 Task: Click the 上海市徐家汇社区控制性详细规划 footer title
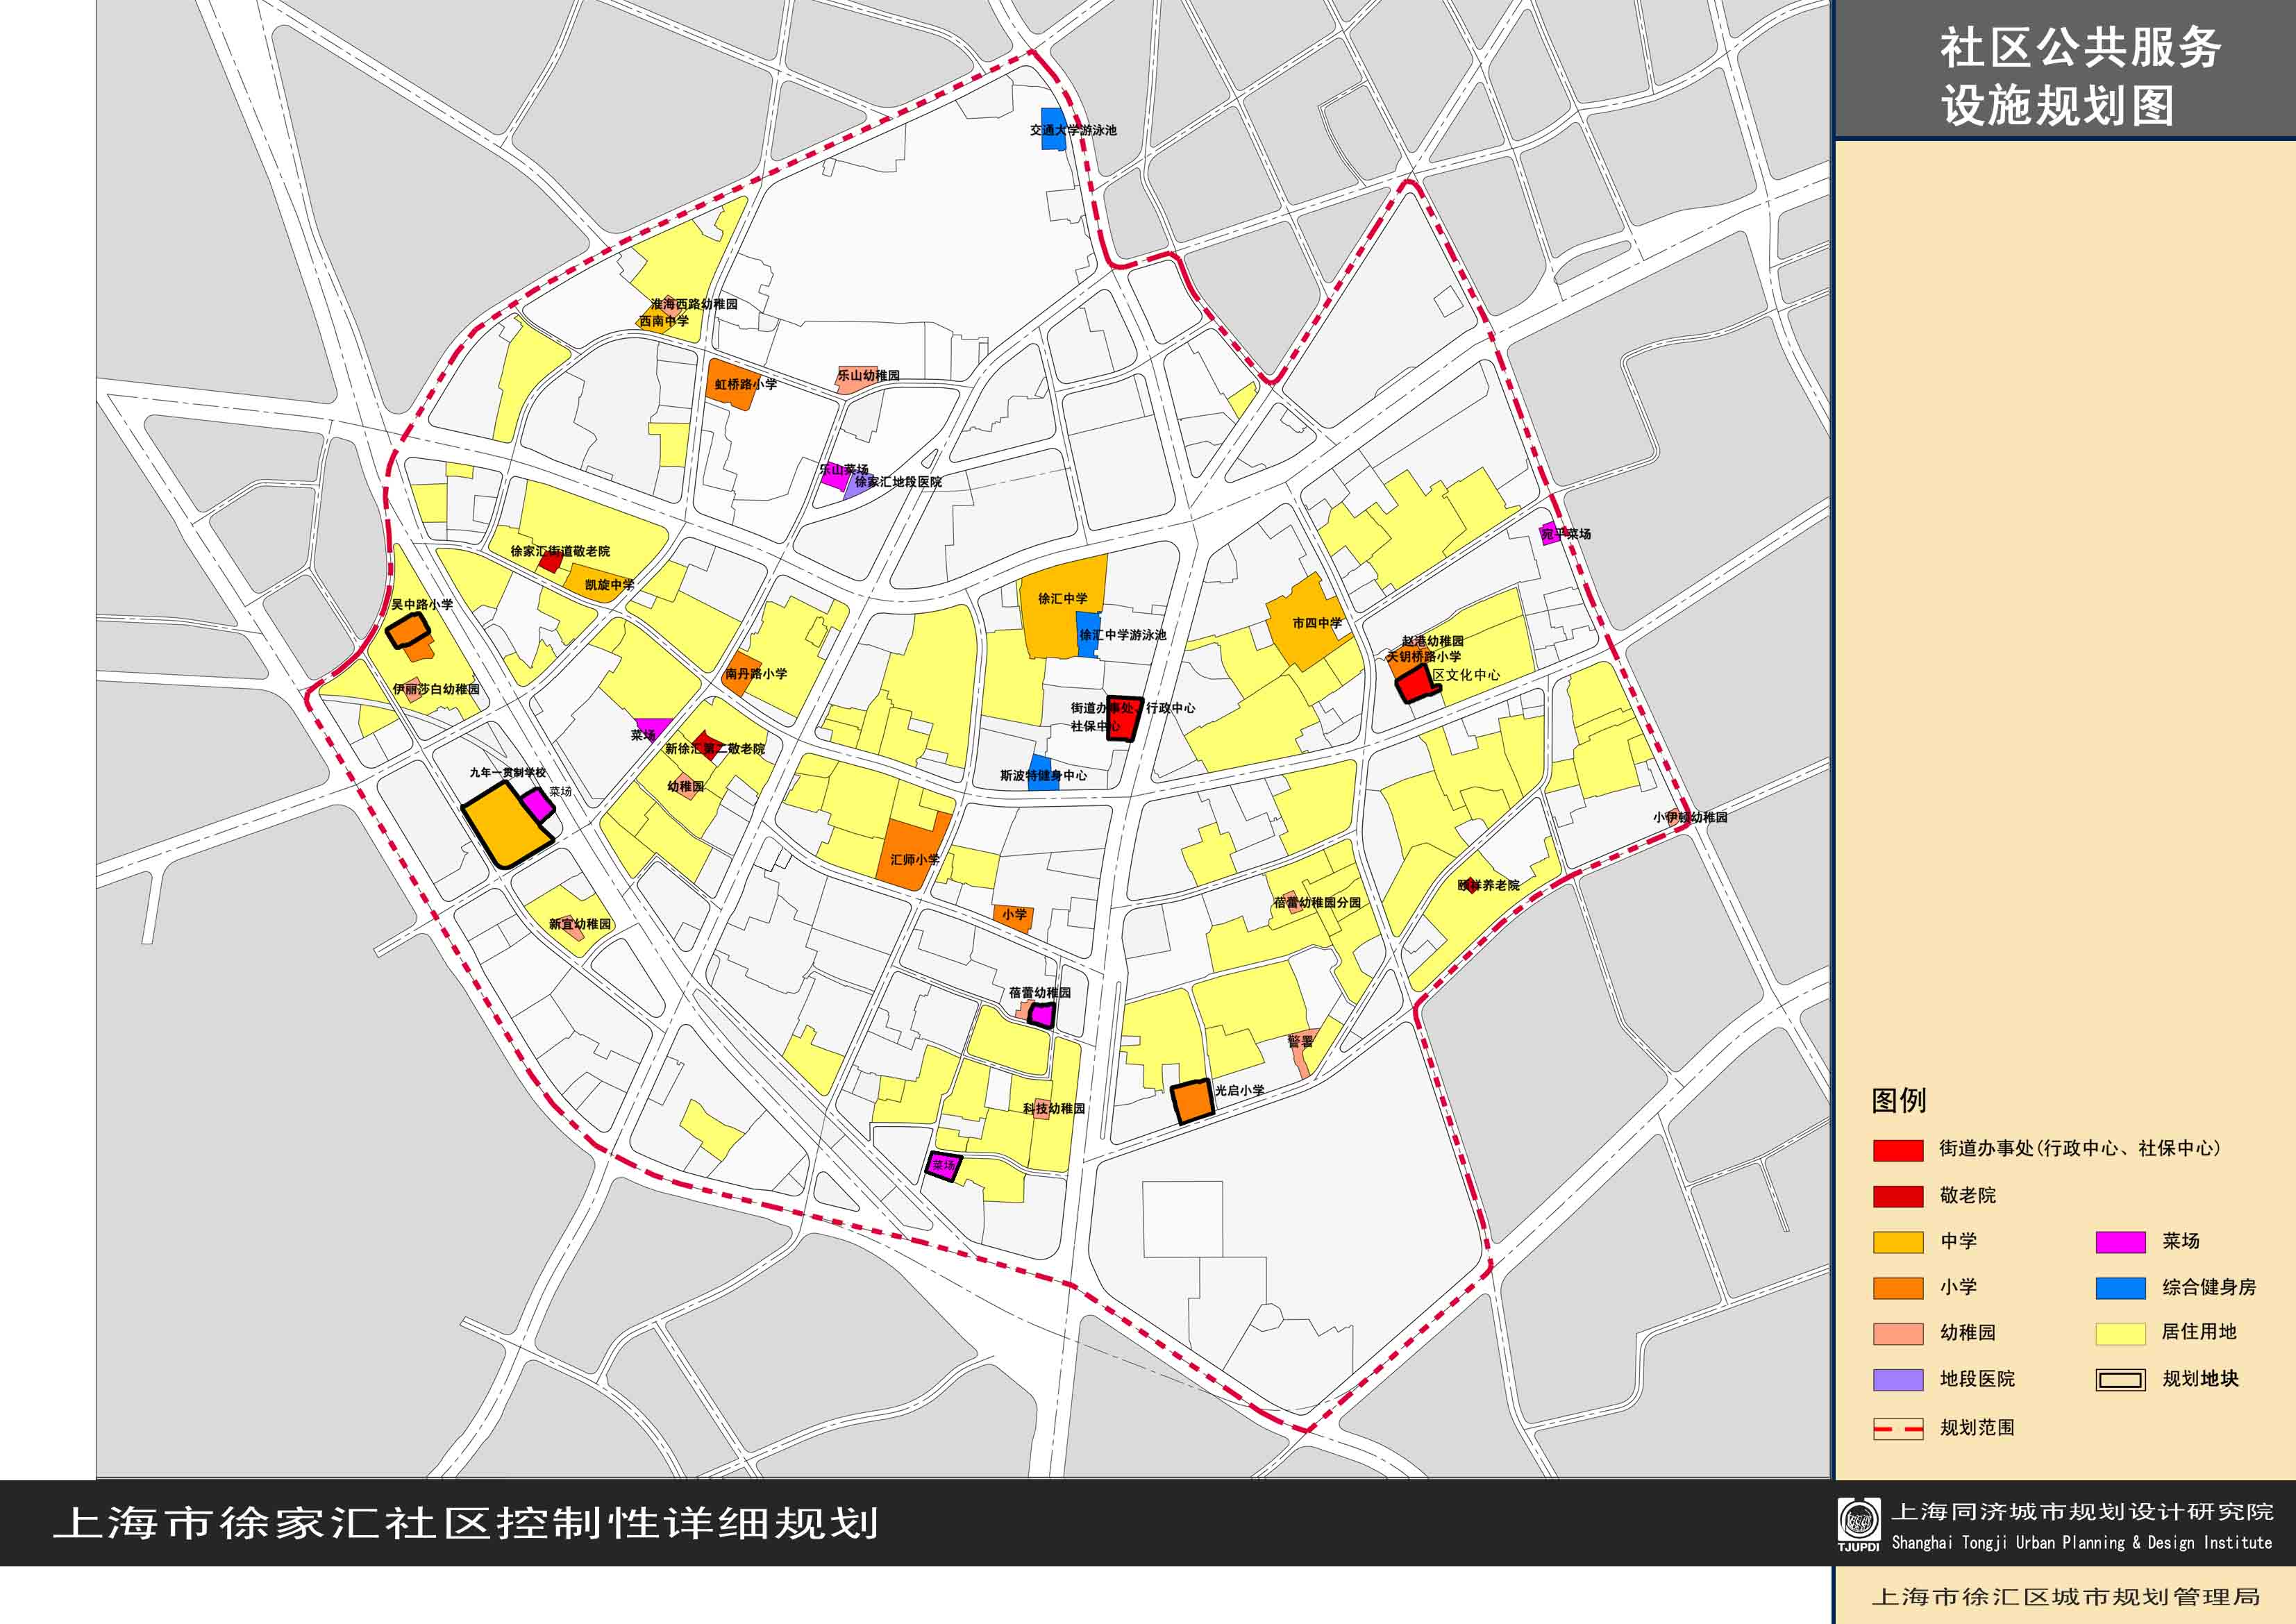[466, 1523]
